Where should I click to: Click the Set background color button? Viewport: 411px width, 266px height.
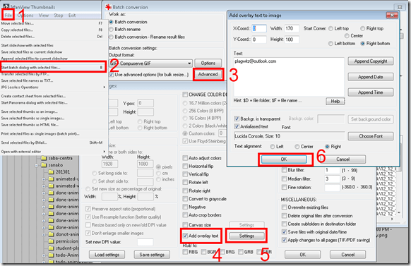pos(371,119)
